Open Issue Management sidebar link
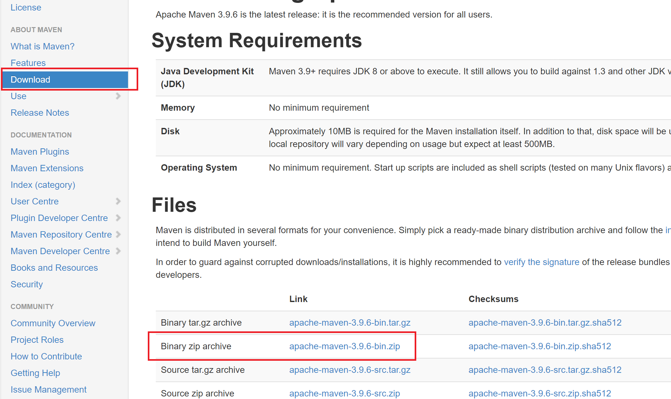Viewport: 671px width, 399px height. (48, 389)
